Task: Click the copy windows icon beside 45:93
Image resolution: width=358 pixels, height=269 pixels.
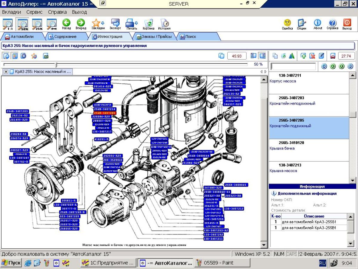Action: coord(221,56)
